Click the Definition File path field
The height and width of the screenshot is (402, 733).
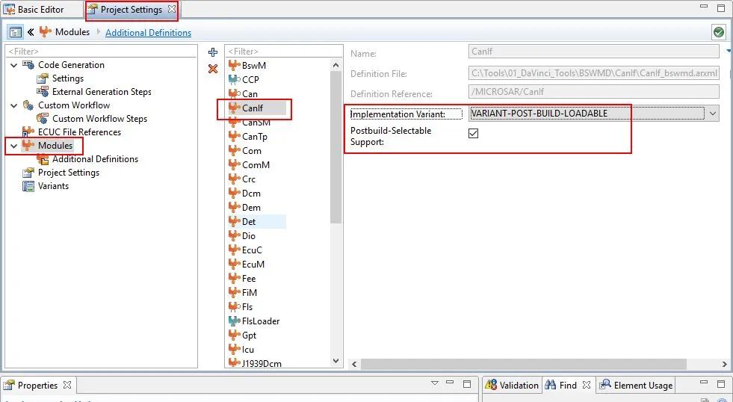[x=594, y=73]
